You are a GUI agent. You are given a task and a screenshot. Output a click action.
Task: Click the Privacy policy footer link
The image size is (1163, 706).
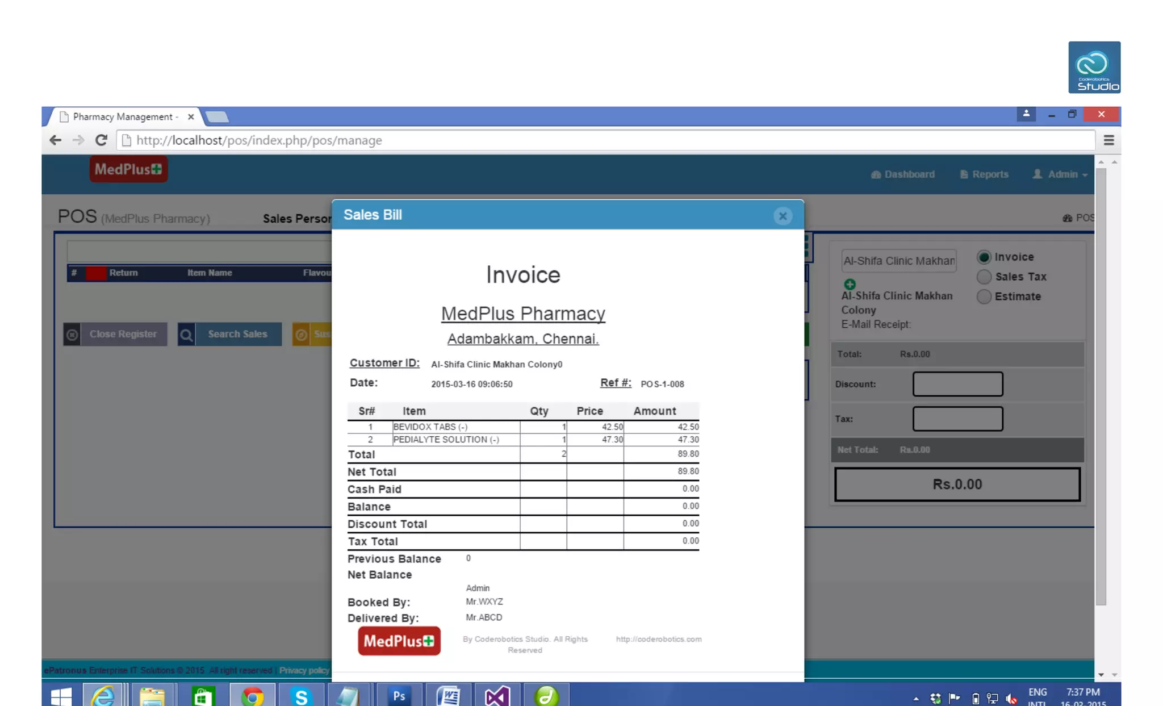click(x=304, y=670)
